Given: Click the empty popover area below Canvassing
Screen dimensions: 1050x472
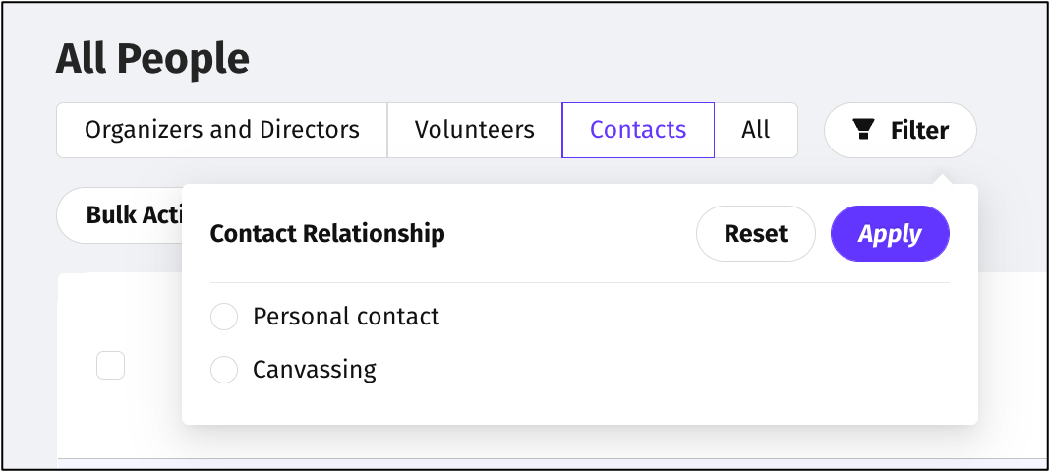Looking at the screenshot, I should (x=580, y=405).
